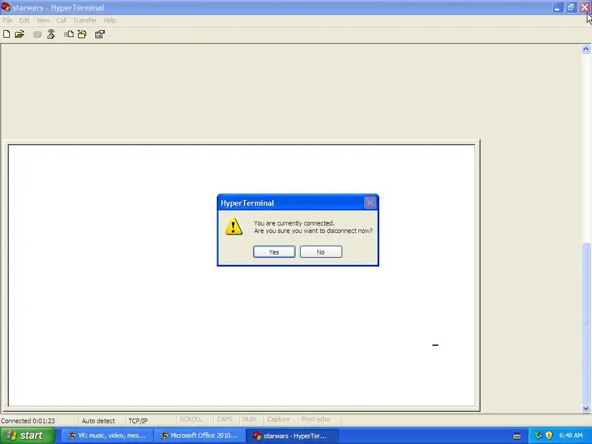Viewport: 592px width, 444px height.
Task: Open the File menu
Action: (x=8, y=20)
